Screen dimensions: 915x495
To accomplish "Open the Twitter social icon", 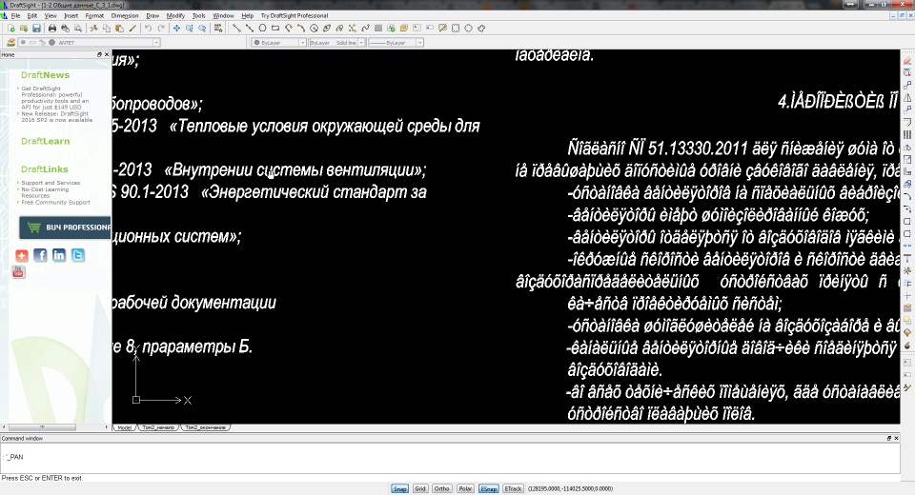I will 77,255.
